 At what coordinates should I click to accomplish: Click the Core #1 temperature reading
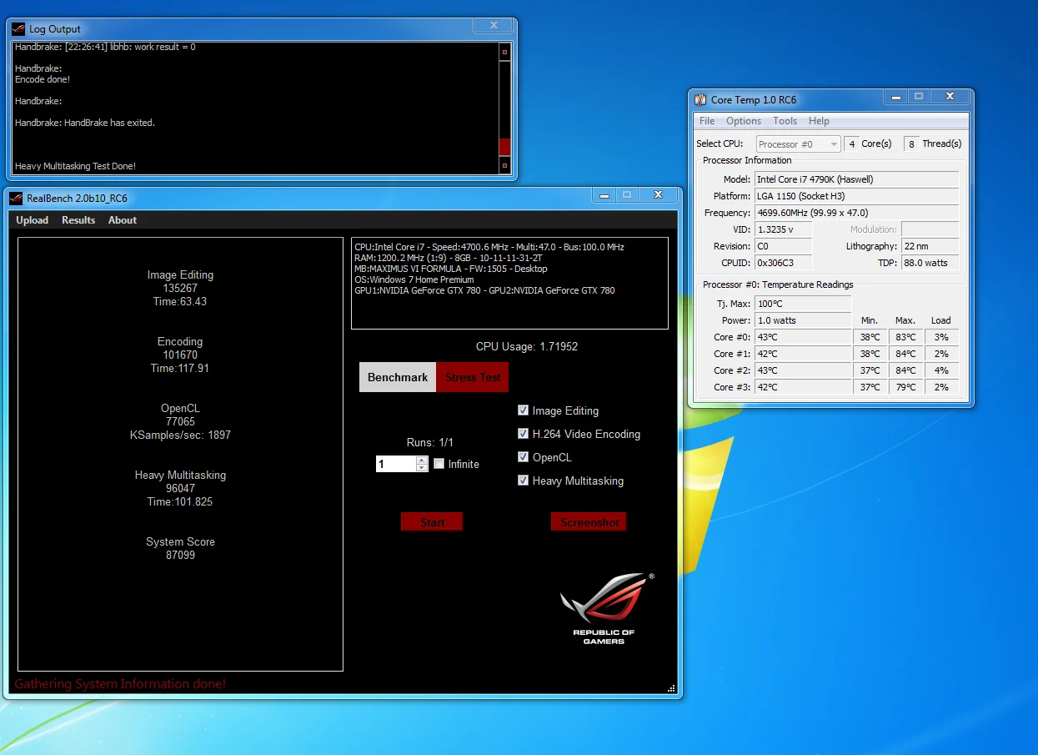803,354
